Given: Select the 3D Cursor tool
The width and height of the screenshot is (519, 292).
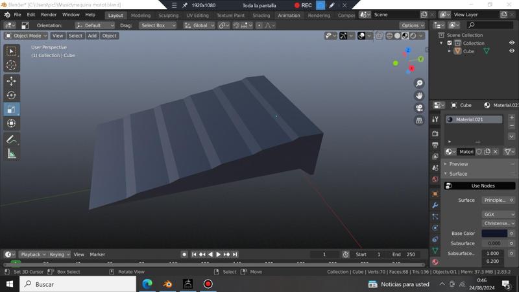Looking at the screenshot, I should click(11, 66).
